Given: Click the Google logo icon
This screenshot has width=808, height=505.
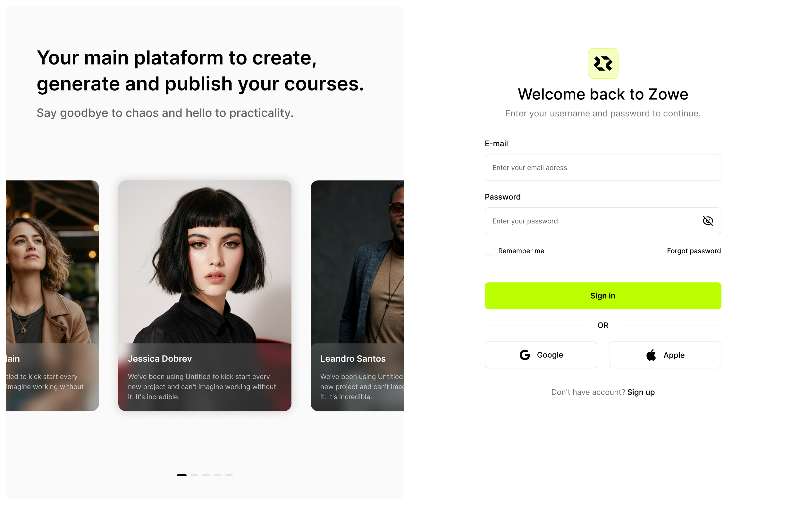Looking at the screenshot, I should coord(525,355).
